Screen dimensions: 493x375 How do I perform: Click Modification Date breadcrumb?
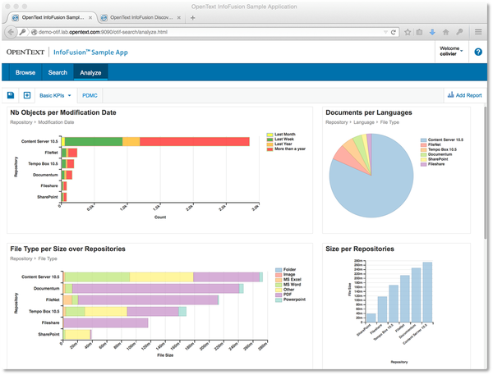pos(56,122)
